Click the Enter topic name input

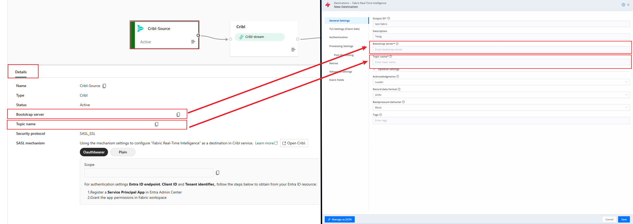tap(501, 62)
